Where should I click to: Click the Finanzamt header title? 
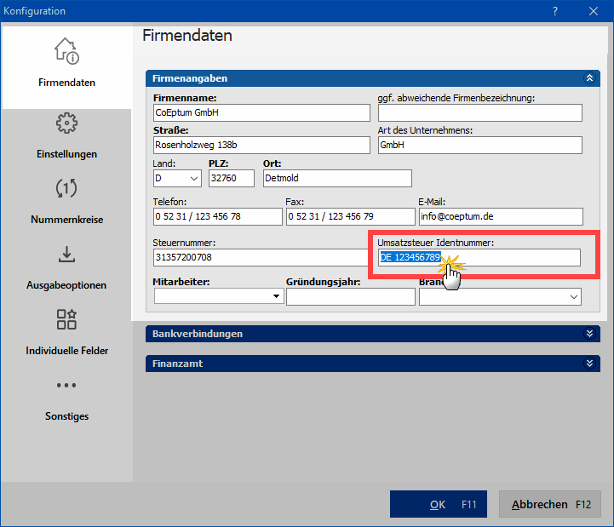click(177, 364)
